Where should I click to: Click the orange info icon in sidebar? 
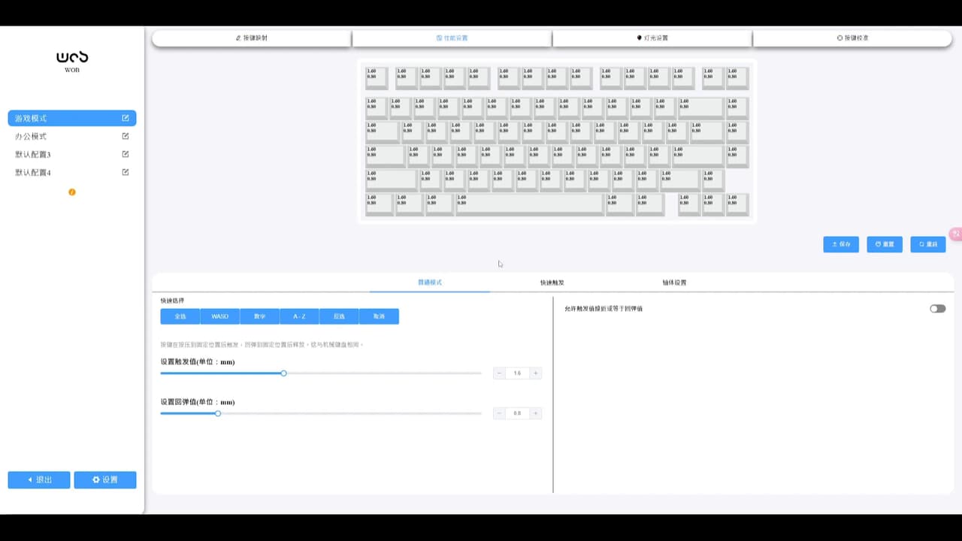(72, 192)
